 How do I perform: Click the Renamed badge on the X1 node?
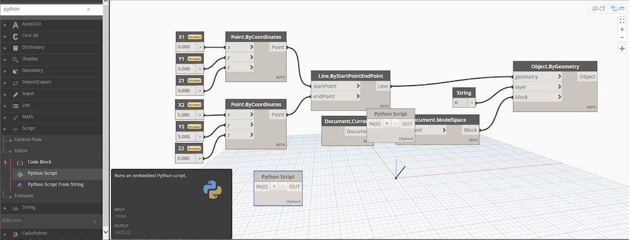point(194,37)
